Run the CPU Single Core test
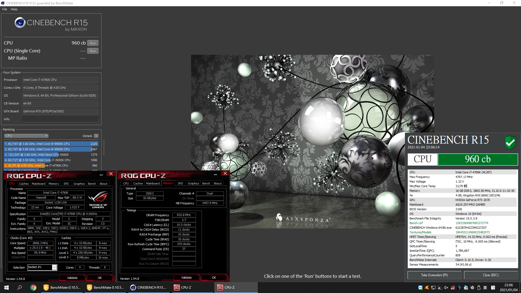This screenshot has height=293, width=521. pyautogui.click(x=93, y=51)
